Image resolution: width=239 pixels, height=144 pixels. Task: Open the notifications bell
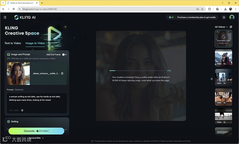224,17
